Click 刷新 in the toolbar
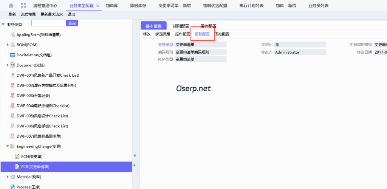Image resolution: width=387 pixels, height=189 pixels. click(12, 15)
